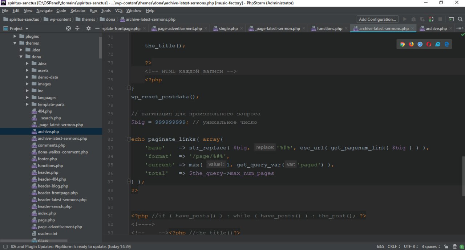Click the Run (play) toolbar icon

coord(405,19)
